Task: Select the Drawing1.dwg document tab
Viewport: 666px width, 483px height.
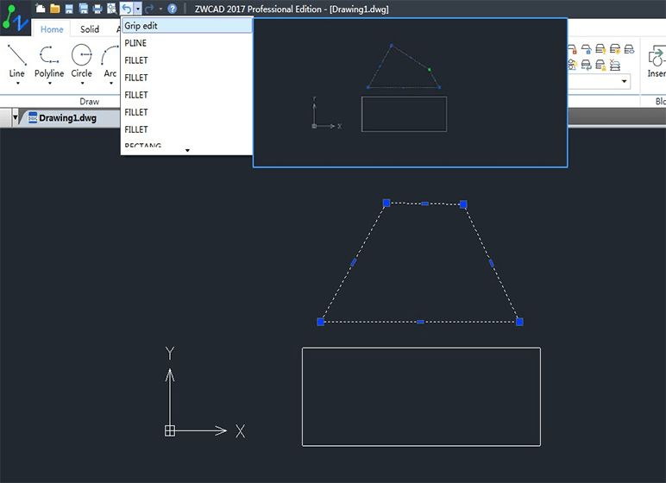Action: pyautogui.click(x=67, y=117)
